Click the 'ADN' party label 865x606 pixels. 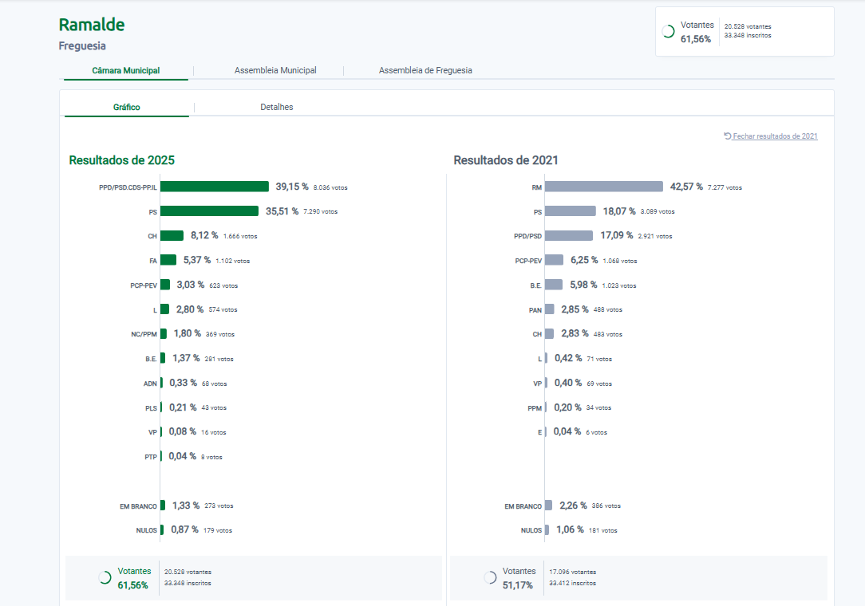(x=150, y=384)
